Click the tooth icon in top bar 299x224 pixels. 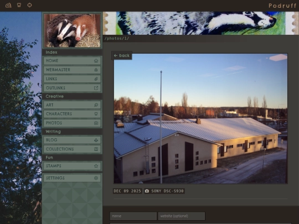point(19,5)
